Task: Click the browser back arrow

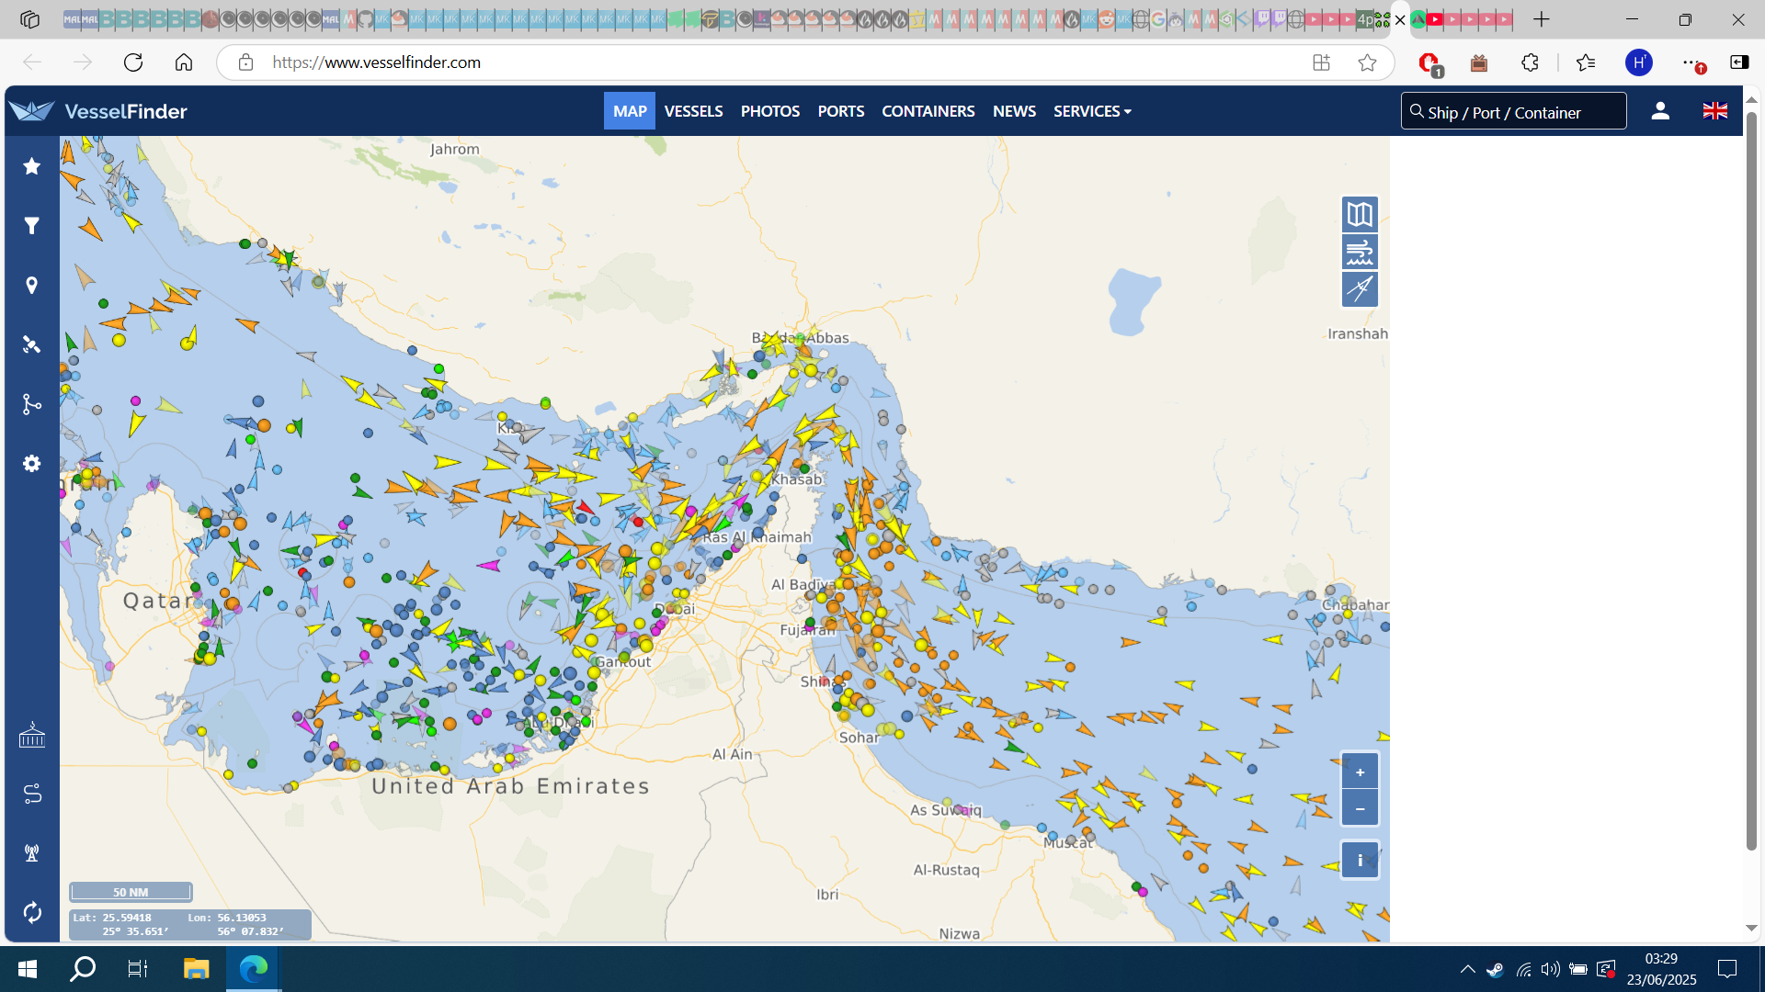Action: point(32,62)
